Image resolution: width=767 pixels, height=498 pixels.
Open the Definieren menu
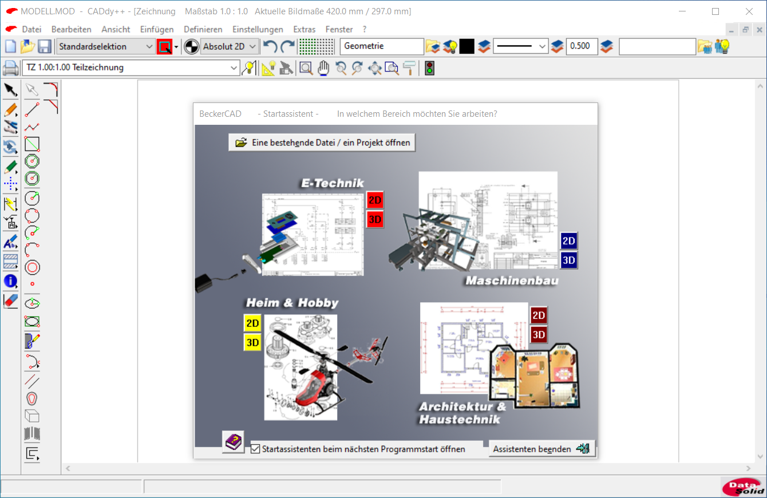pos(203,29)
